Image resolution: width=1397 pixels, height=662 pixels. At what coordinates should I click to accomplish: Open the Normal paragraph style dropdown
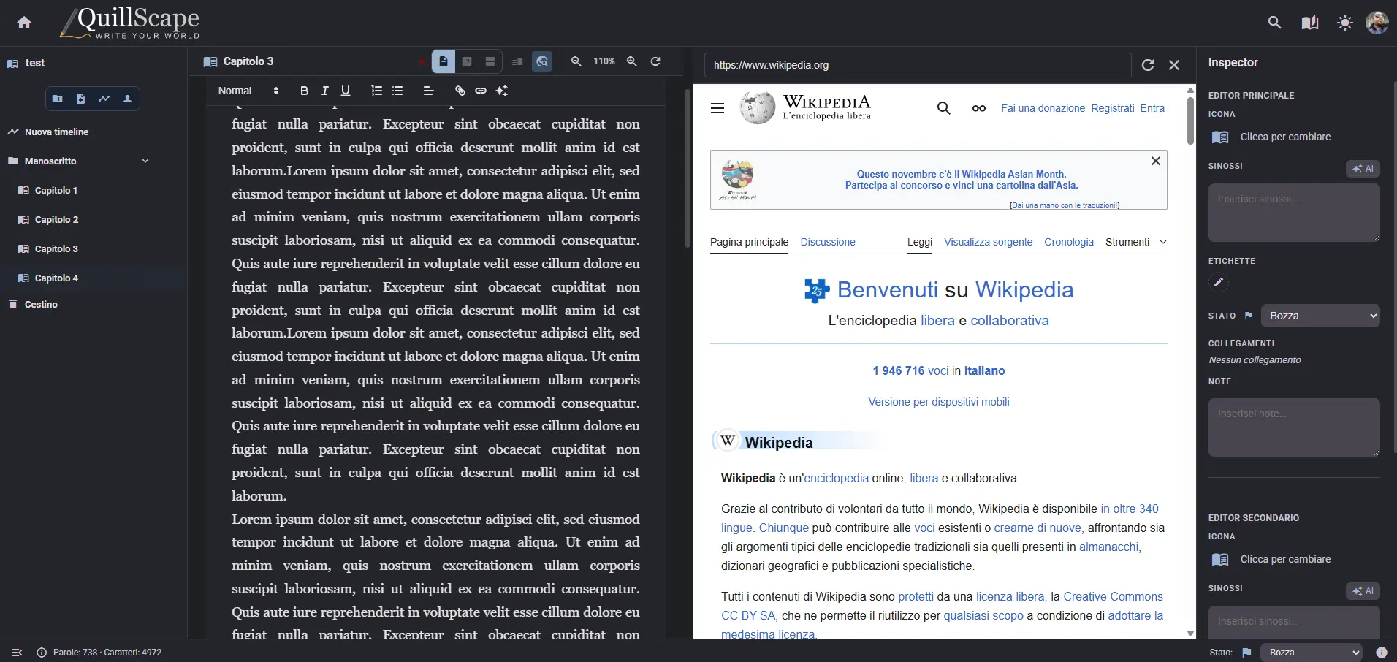click(x=248, y=91)
